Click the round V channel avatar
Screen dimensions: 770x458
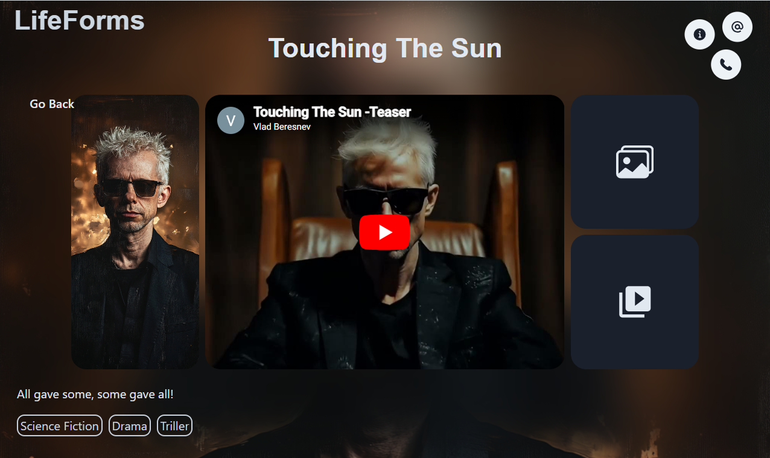(x=231, y=120)
